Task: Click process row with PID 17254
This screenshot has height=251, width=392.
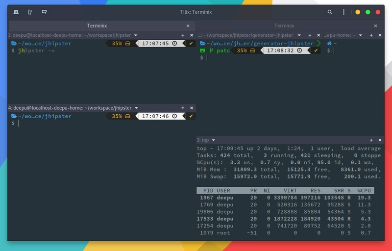Action: 285,226
